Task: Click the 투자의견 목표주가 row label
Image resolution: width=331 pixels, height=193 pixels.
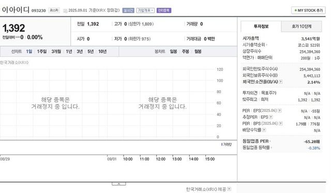Action: coord(259,93)
